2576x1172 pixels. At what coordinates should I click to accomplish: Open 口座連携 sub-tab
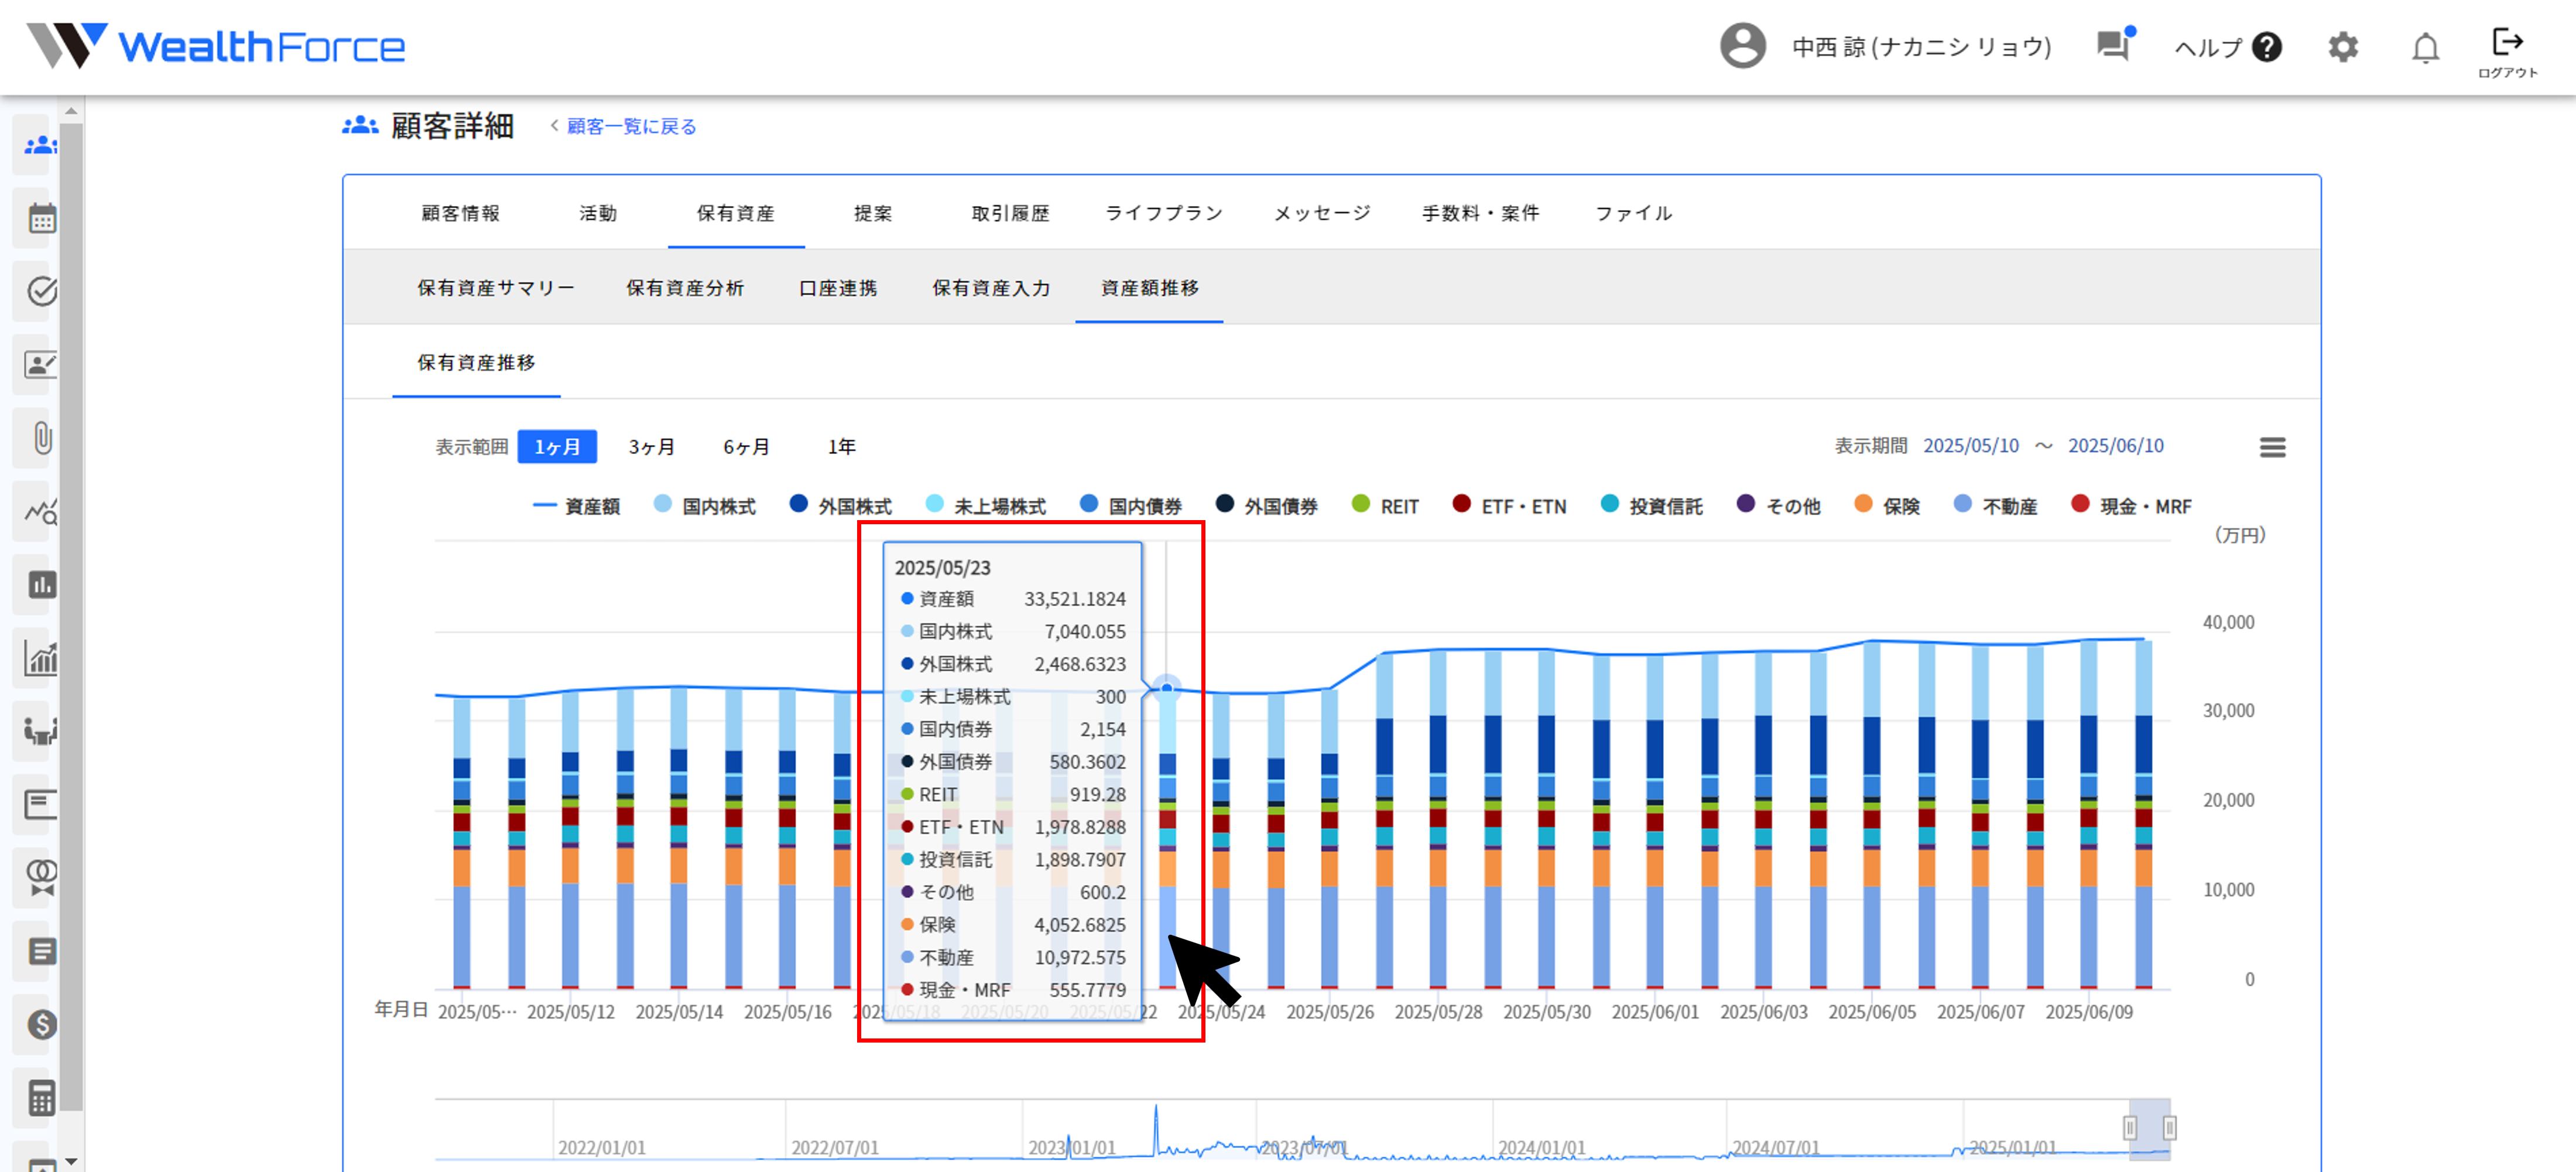click(x=838, y=288)
